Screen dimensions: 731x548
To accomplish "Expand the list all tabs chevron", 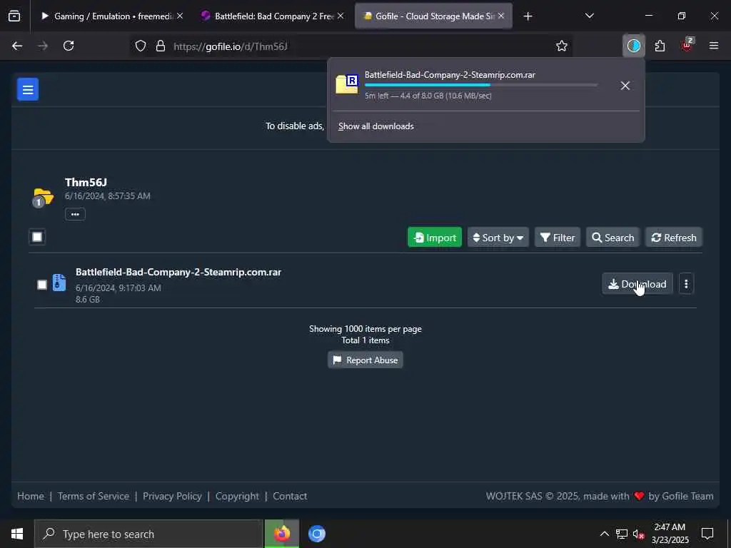I will pos(589,16).
